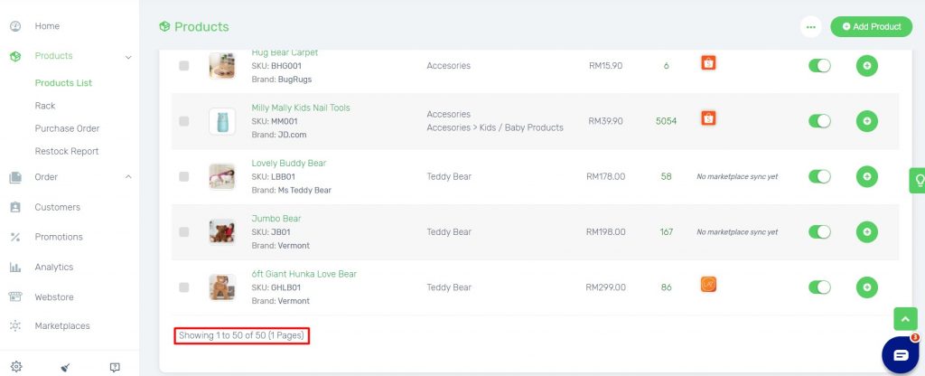Screen dimensions: 925x376
Task: Click the settings gear icon in sidebar
Action: pos(16,367)
